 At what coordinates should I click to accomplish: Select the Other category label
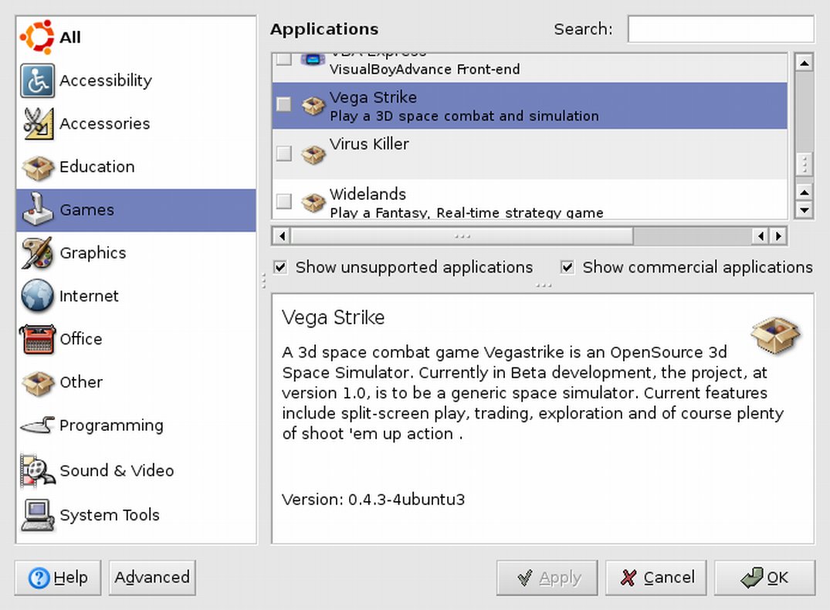(x=81, y=382)
